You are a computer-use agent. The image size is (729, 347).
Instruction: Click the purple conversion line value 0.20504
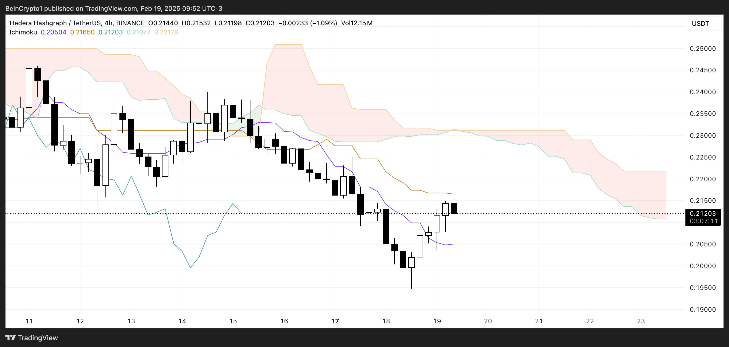pos(54,32)
